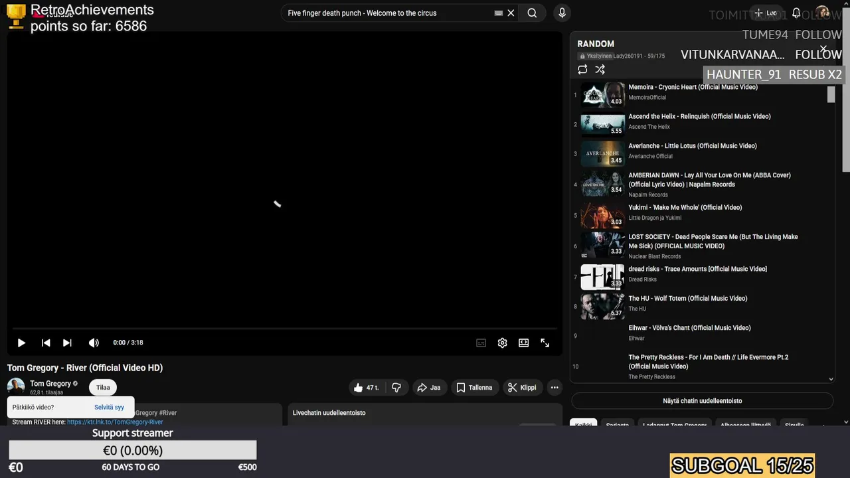Open player settings gear
Viewport: 850px width, 478px height.
click(503, 343)
